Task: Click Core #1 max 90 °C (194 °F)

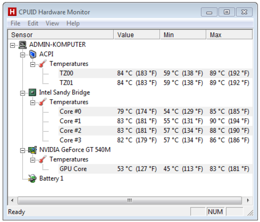Action: (229, 121)
